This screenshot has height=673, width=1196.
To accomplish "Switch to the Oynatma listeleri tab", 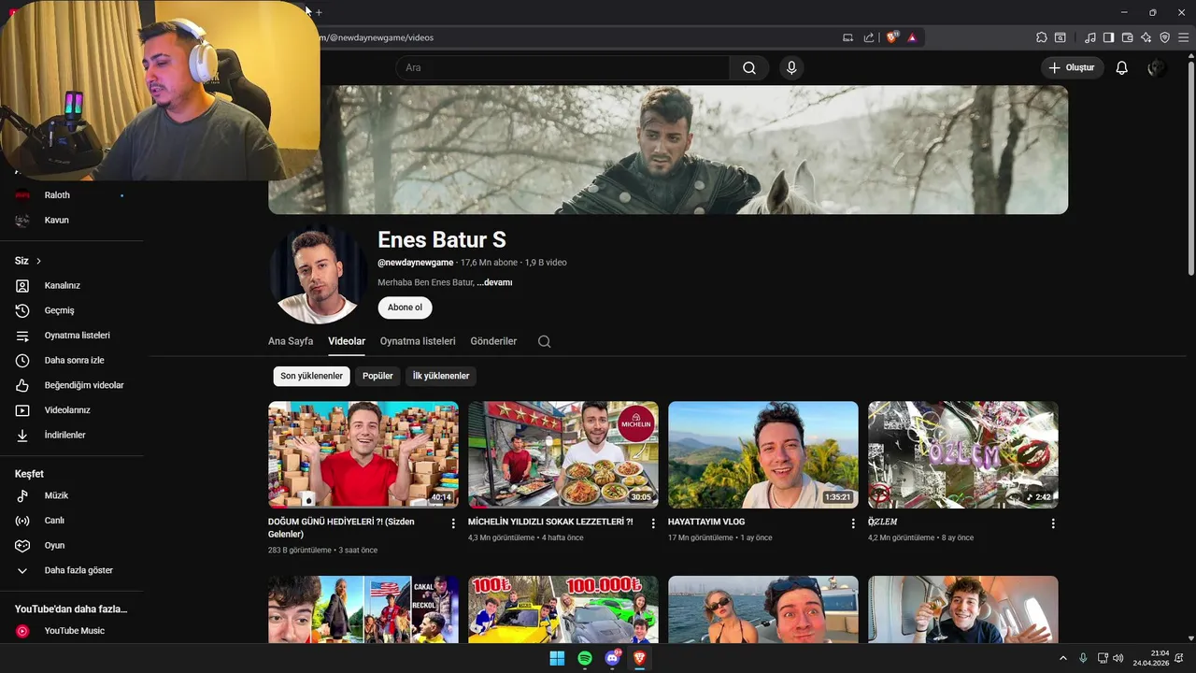I will (418, 341).
